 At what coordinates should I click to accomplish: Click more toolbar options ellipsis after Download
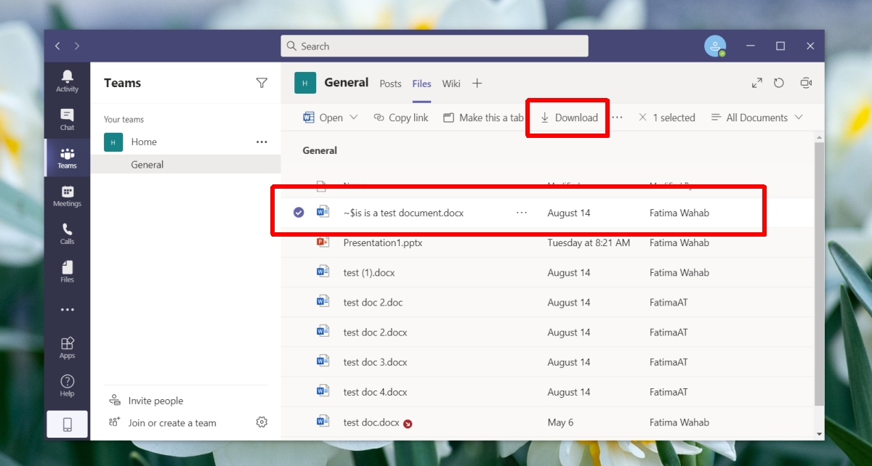pos(617,118)
